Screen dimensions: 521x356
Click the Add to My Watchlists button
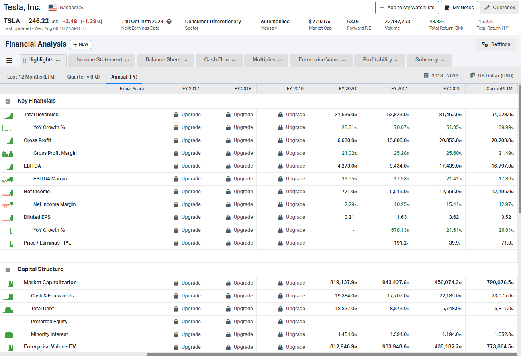point(407,8)
